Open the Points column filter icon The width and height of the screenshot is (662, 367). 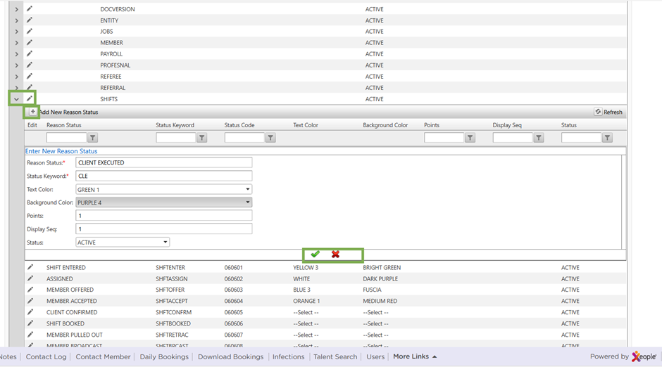point(470,138)
